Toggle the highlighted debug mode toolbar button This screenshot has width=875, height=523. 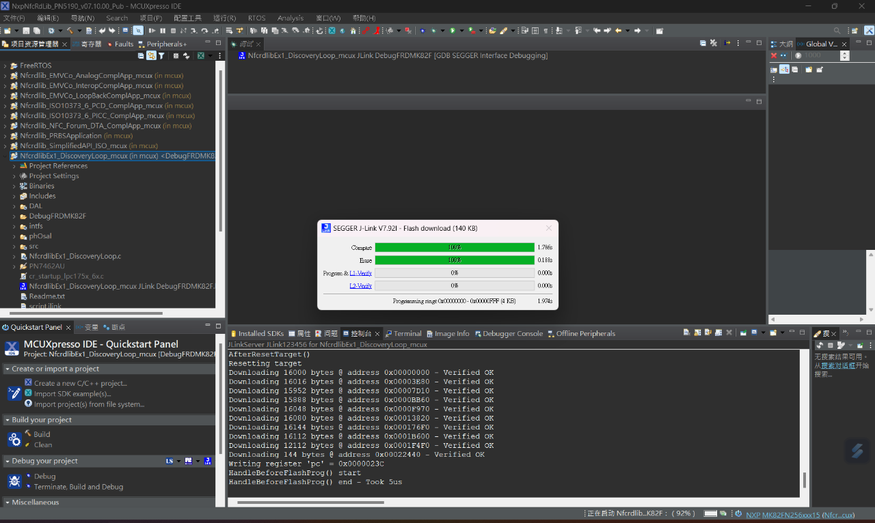[x=138, y=31]
